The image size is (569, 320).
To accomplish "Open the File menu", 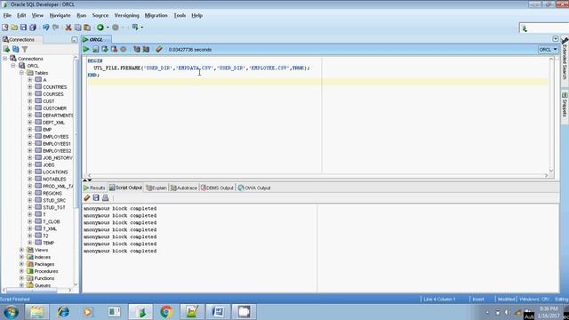I will [x=7, y=16].
